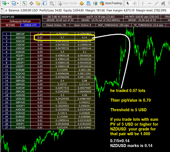Select the Vertical Line drawing tool
This screenshot has width=170, height=152.
[x=143, y=3]
